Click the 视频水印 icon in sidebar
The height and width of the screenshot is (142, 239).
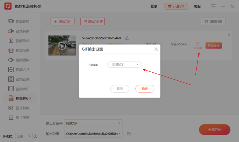(x=11, y=89)
